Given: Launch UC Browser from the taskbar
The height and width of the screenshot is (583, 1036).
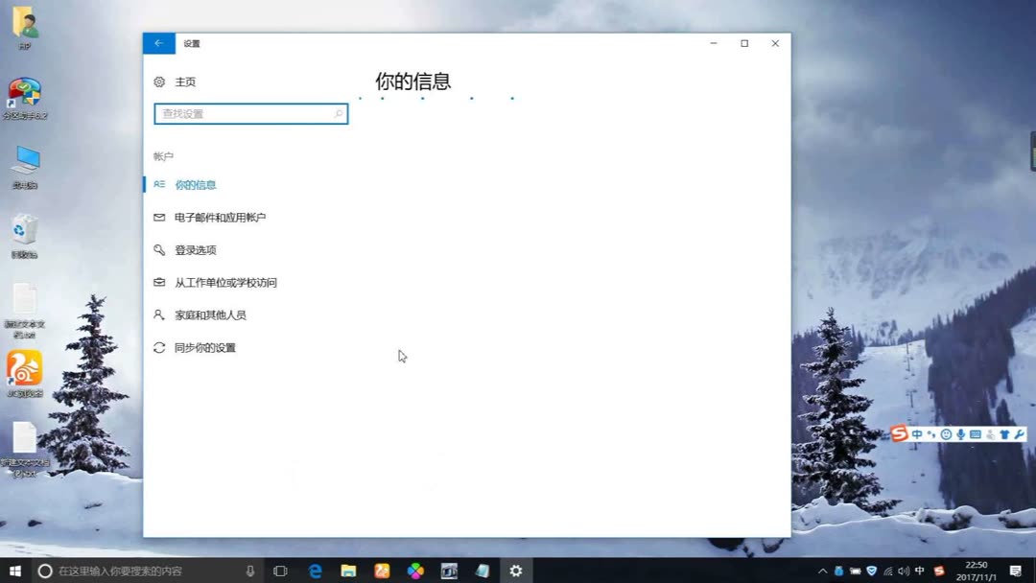Looking at the screenshot, I should tap(382, 571).
